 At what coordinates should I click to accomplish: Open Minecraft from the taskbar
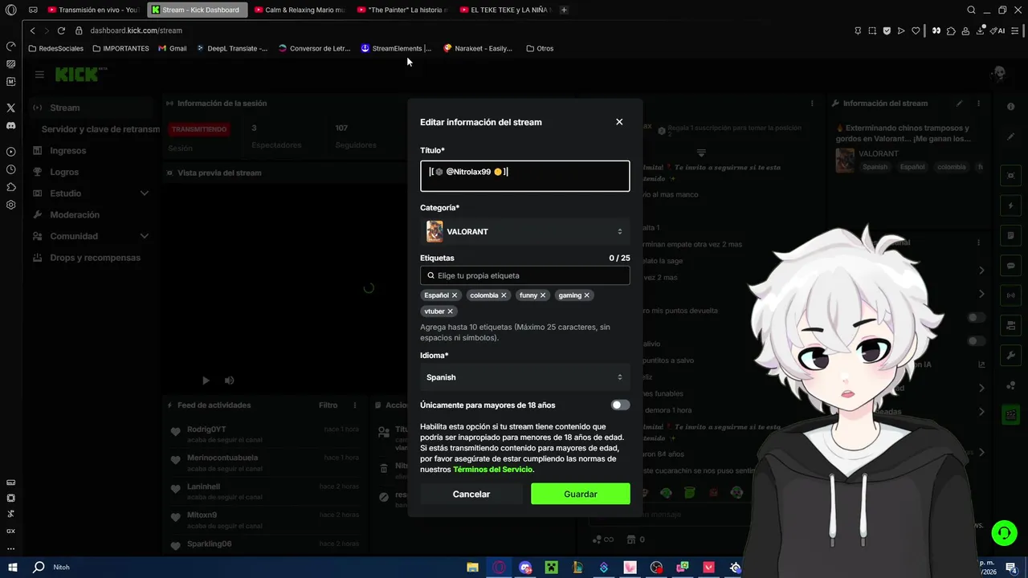tap(551, 568)
